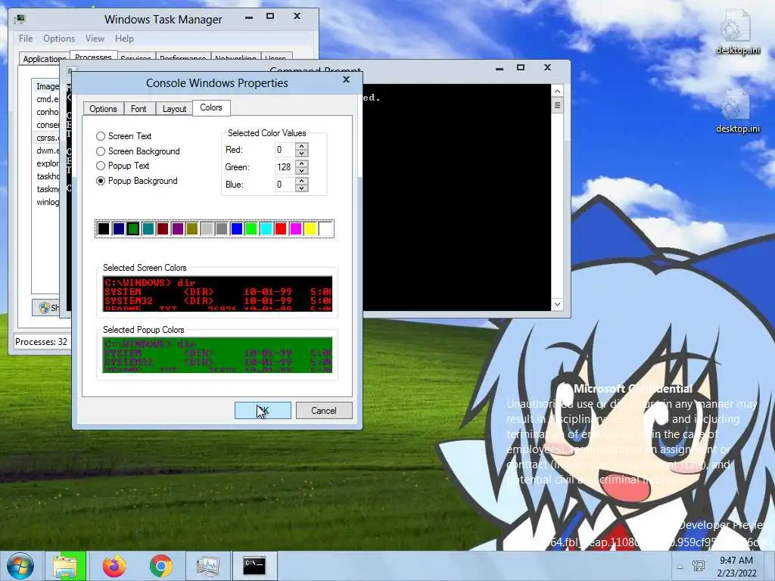Switch to Task Manager Processes tab
The image size is (775, 581).
[x=93, y=57]
